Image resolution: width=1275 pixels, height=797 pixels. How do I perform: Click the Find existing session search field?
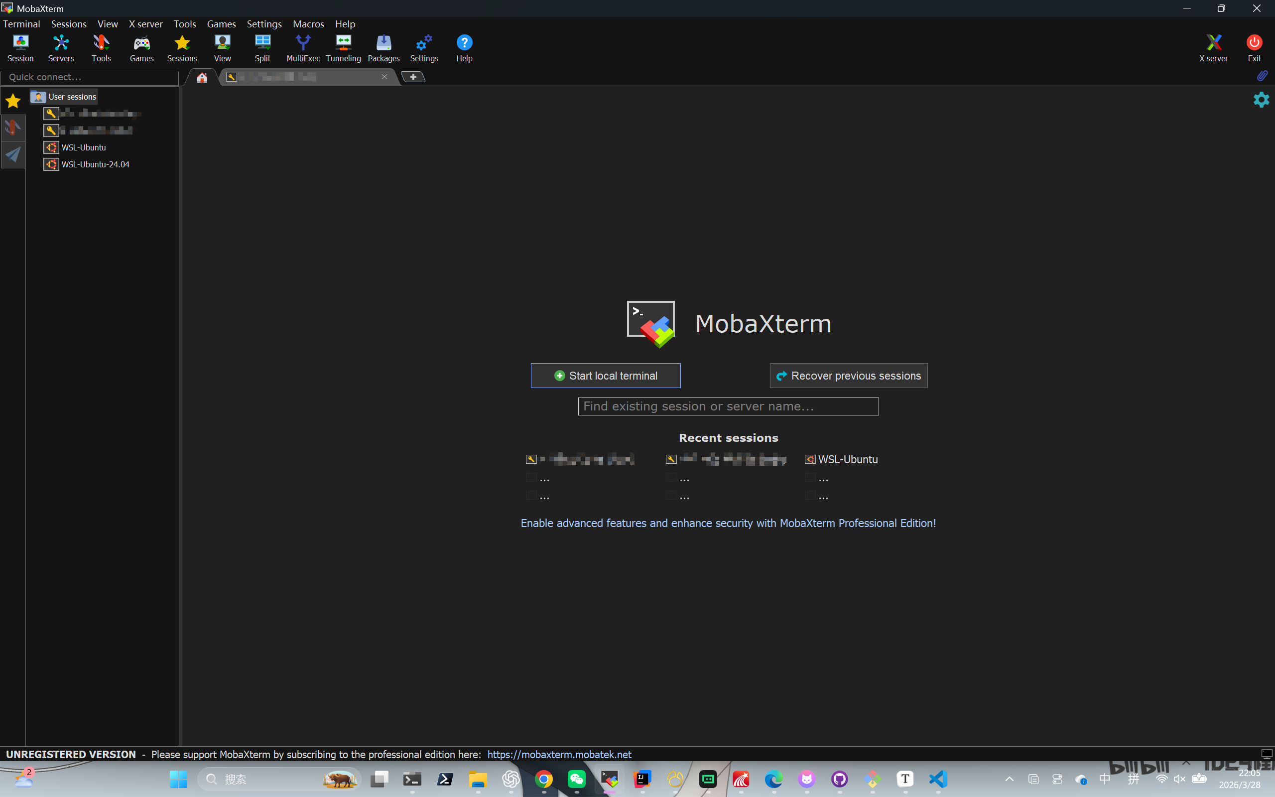coord(728,406)
